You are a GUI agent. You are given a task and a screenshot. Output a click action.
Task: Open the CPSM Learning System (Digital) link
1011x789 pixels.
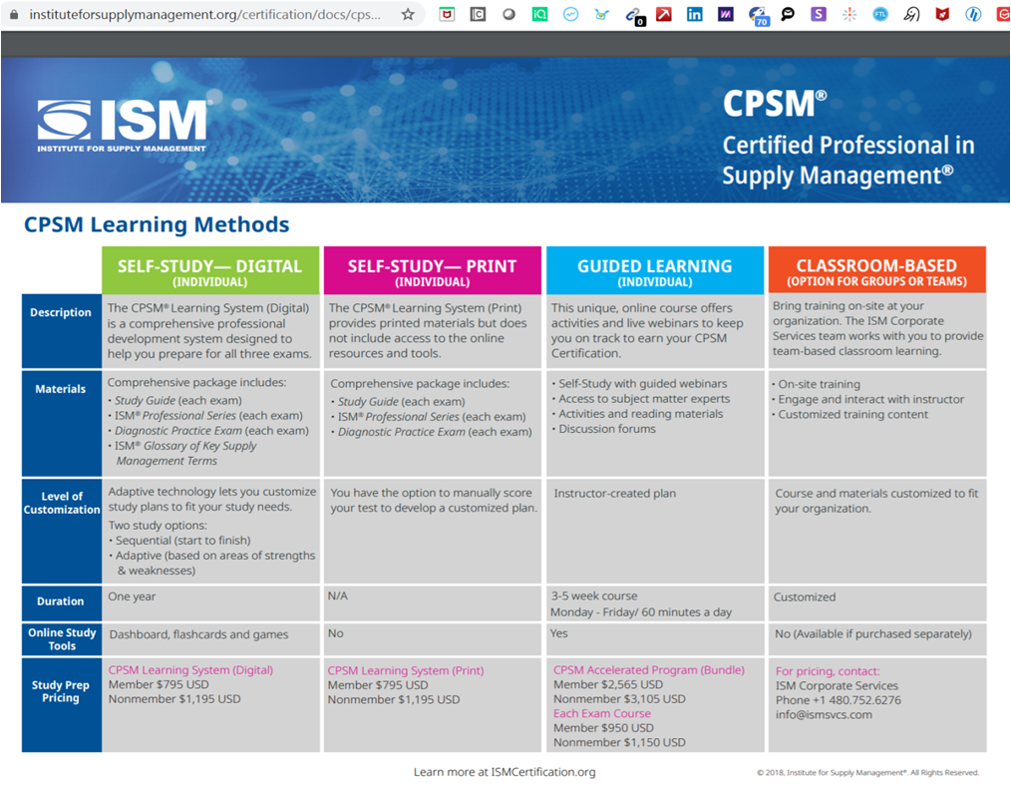(190, 670)
